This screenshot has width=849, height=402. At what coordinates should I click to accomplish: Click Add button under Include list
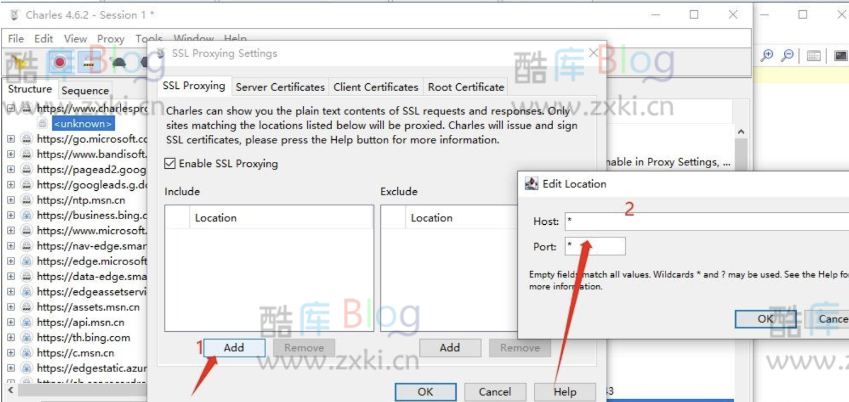[234, 348]
